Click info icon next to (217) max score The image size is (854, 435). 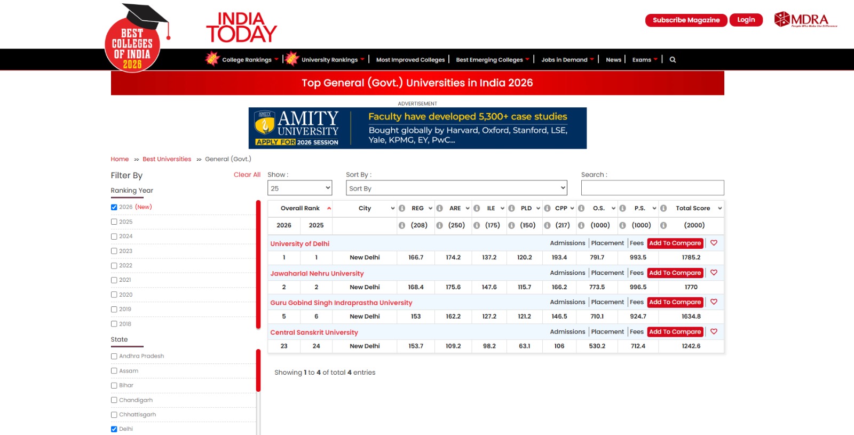(x=547, y=225)
